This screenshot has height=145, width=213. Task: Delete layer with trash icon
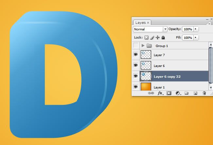tap(204, 93)
